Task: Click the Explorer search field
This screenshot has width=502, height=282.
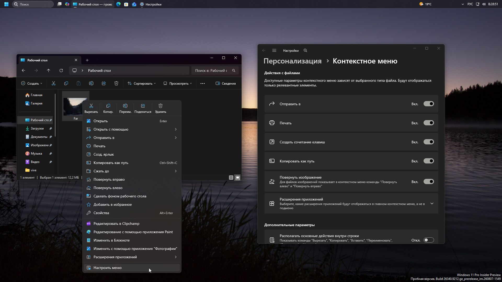Action: point(215,70)
